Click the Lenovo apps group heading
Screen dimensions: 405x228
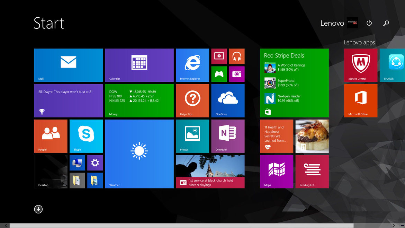[359, 42]
